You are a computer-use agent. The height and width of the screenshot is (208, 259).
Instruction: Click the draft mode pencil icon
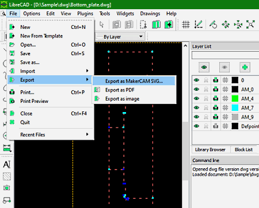[199, 25]
